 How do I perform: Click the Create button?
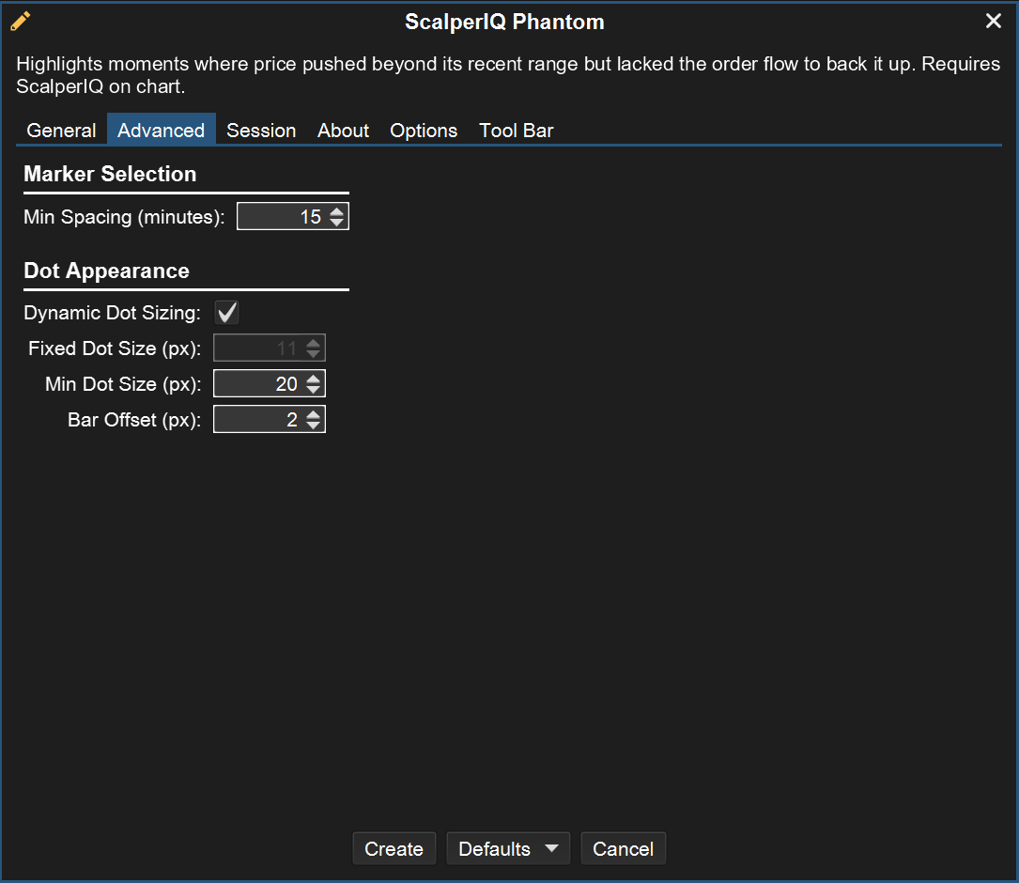(x=394, y=848)
